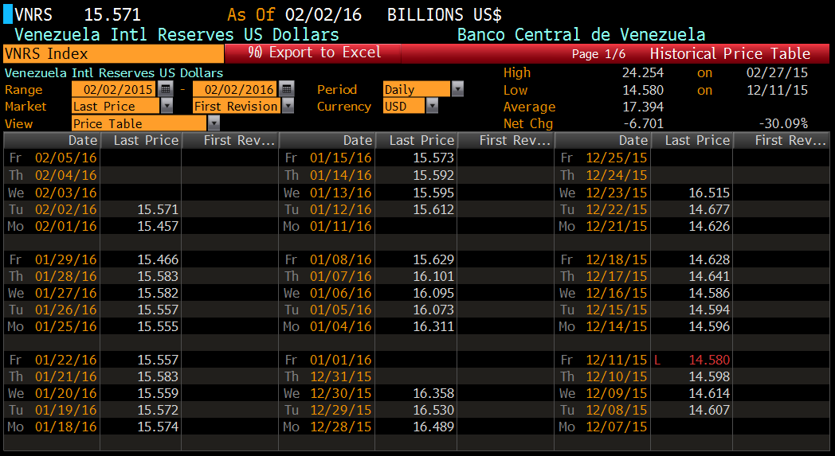Click the rightmost First Rev column header
The height and width of the screenshot is (456, 835).
(781, 141)
